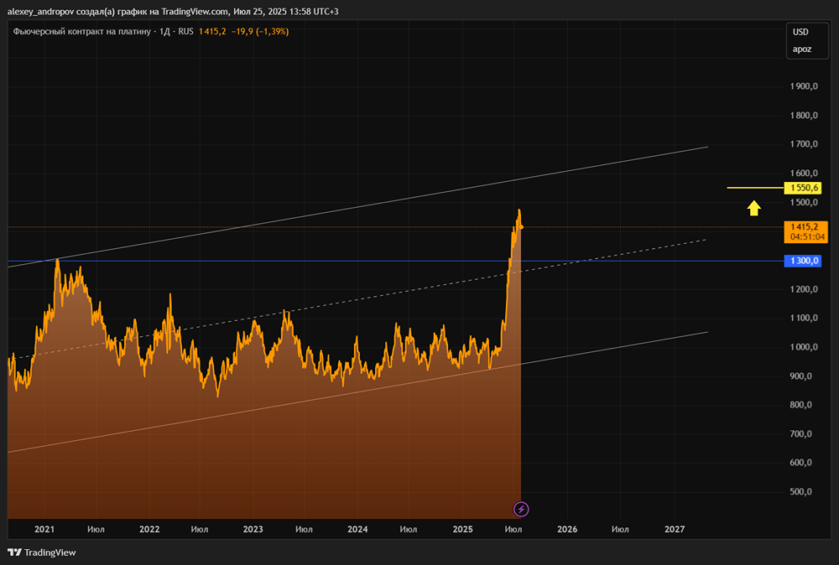Click the chart title Фьючерсный контракт на платину

coord(79,32)
